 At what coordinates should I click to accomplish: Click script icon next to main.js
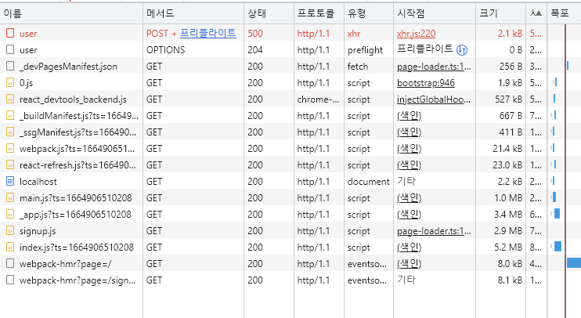(x=10, y=197)
